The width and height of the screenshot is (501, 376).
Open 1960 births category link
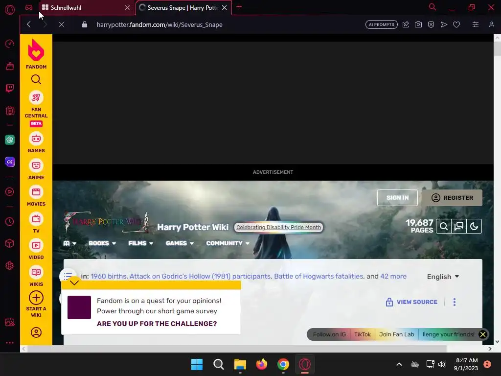click(x=109, y=276)
